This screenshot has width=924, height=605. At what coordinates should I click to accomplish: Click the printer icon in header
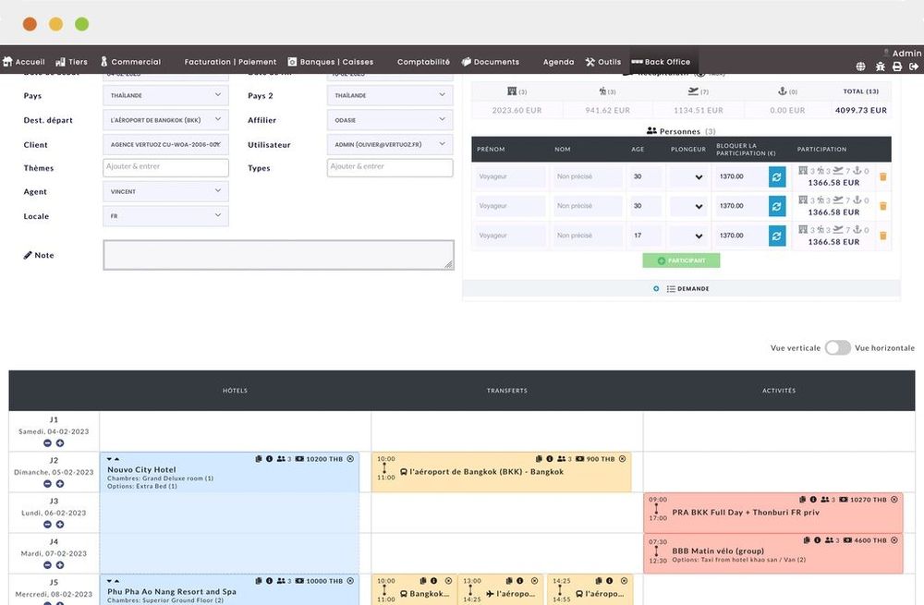[x=897, y=67]
